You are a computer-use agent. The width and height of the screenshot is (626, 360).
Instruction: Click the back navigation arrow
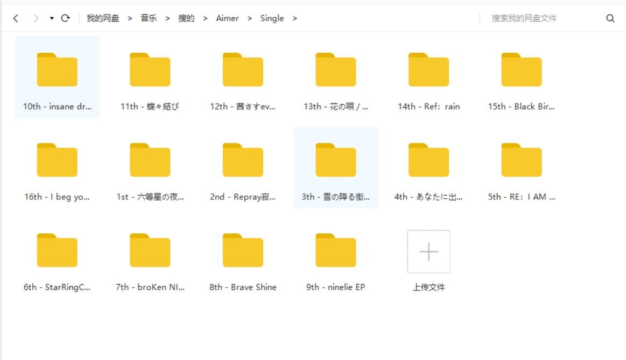pos(15,18)
